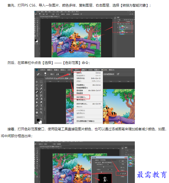Open the 编辑(E) menu
Screen dimensions: 169x183
[x=50, y=70]
